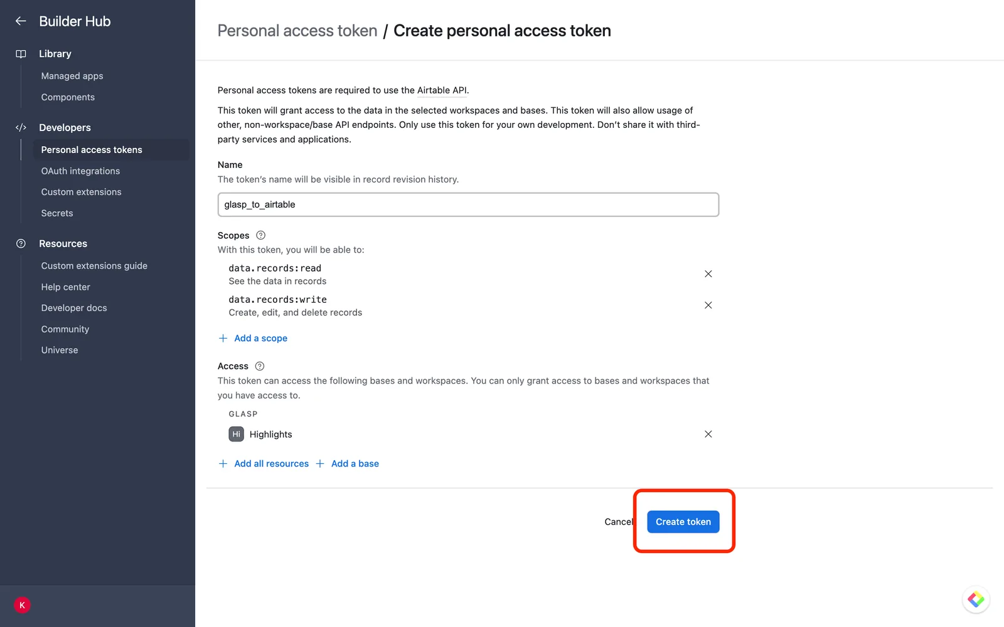The image size is (1004, 627).
Task: Click the Cancel button
Action: [x=619, y=522]
